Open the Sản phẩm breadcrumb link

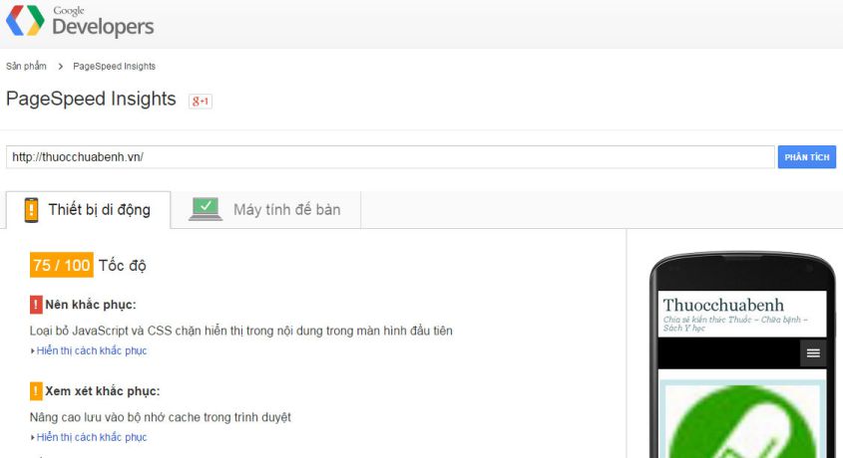click(x=26, y=66)
